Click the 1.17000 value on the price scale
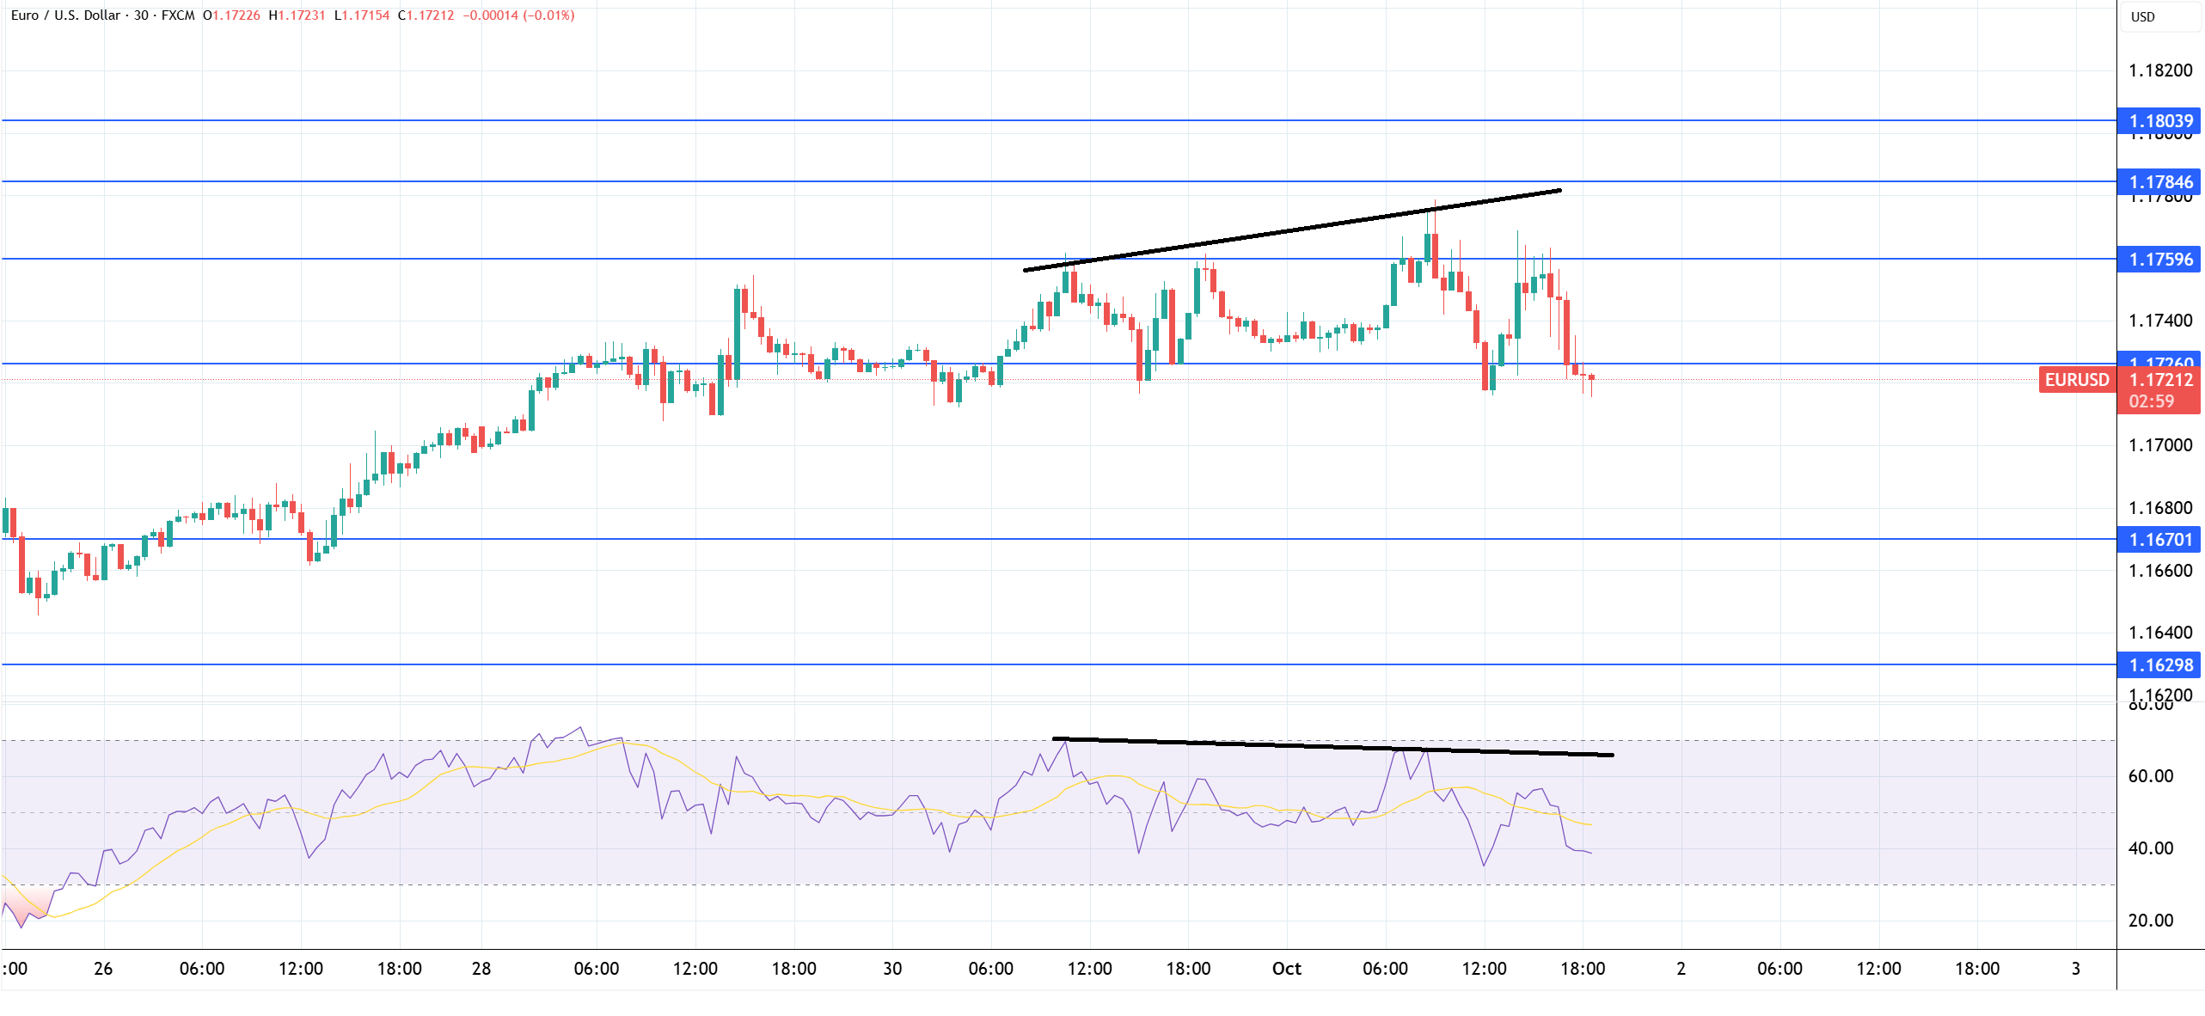The height and width of the screenshot is (1016, 2205). coord(2159,445)
